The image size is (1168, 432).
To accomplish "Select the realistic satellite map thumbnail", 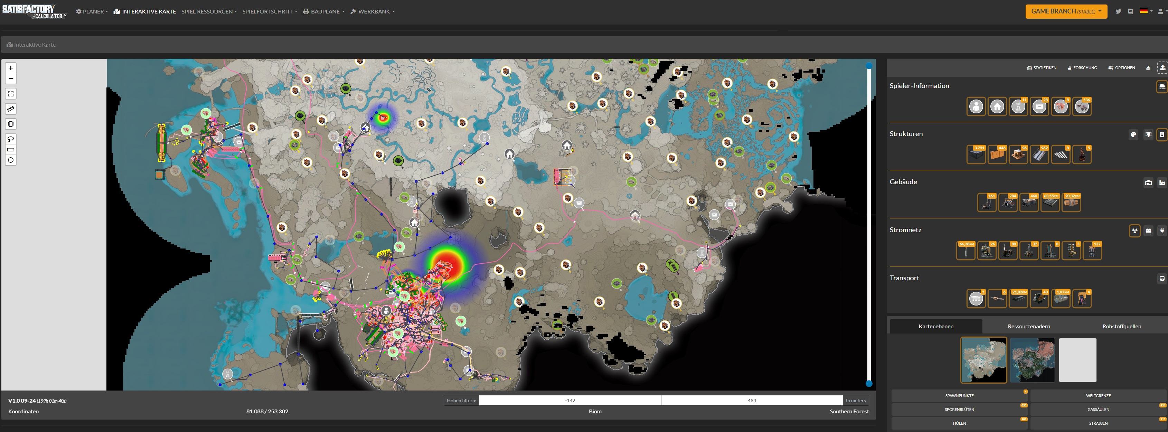I will 1032,360.
